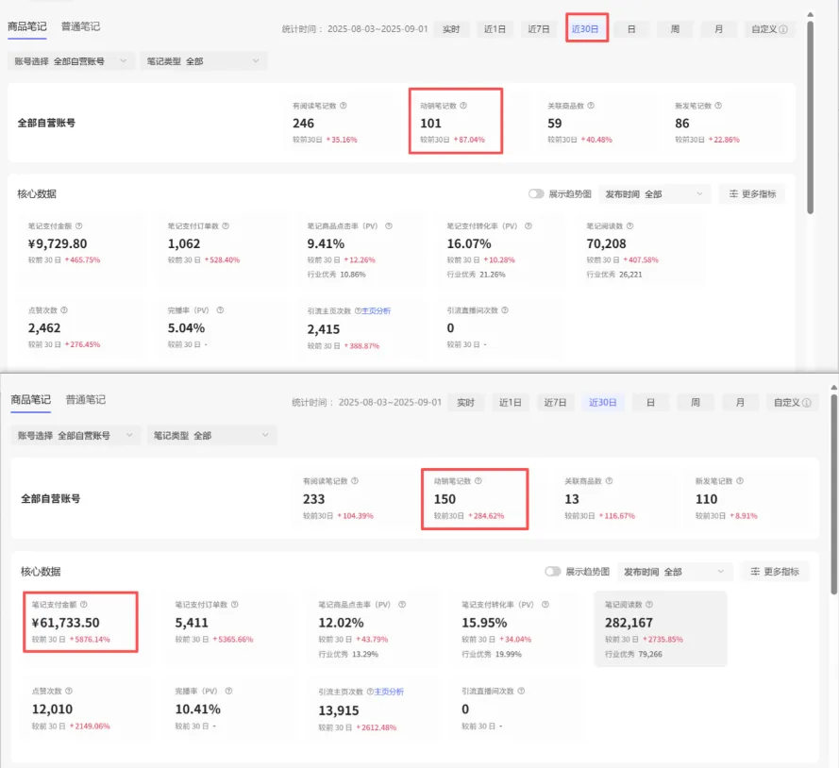
Task: Switch to 普通笔记 tab above 246 stats
Action: tap(80, 26)
